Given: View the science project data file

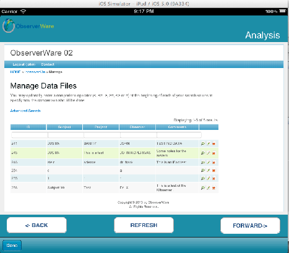Looking at the screenshot, I should [x=203, y=163].
